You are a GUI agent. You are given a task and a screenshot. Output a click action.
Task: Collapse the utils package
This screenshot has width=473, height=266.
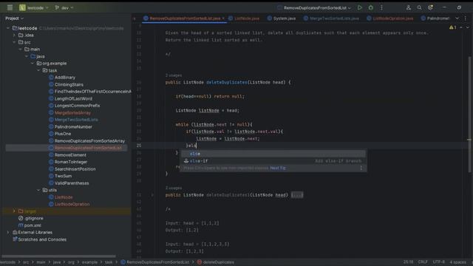click(38, 190)
